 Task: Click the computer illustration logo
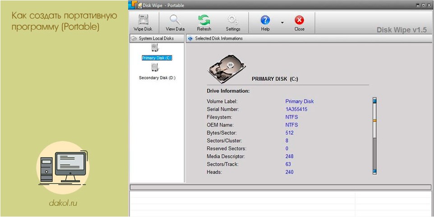[63, 167]
